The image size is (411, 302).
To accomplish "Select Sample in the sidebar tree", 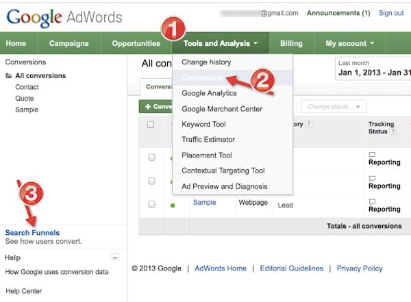I will [x=27, y=110].
